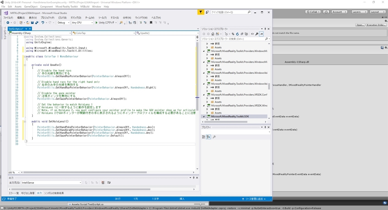Click the Execution Order... button in Unity
Viewport: 388px width, 210px height.
pos(376,25)
